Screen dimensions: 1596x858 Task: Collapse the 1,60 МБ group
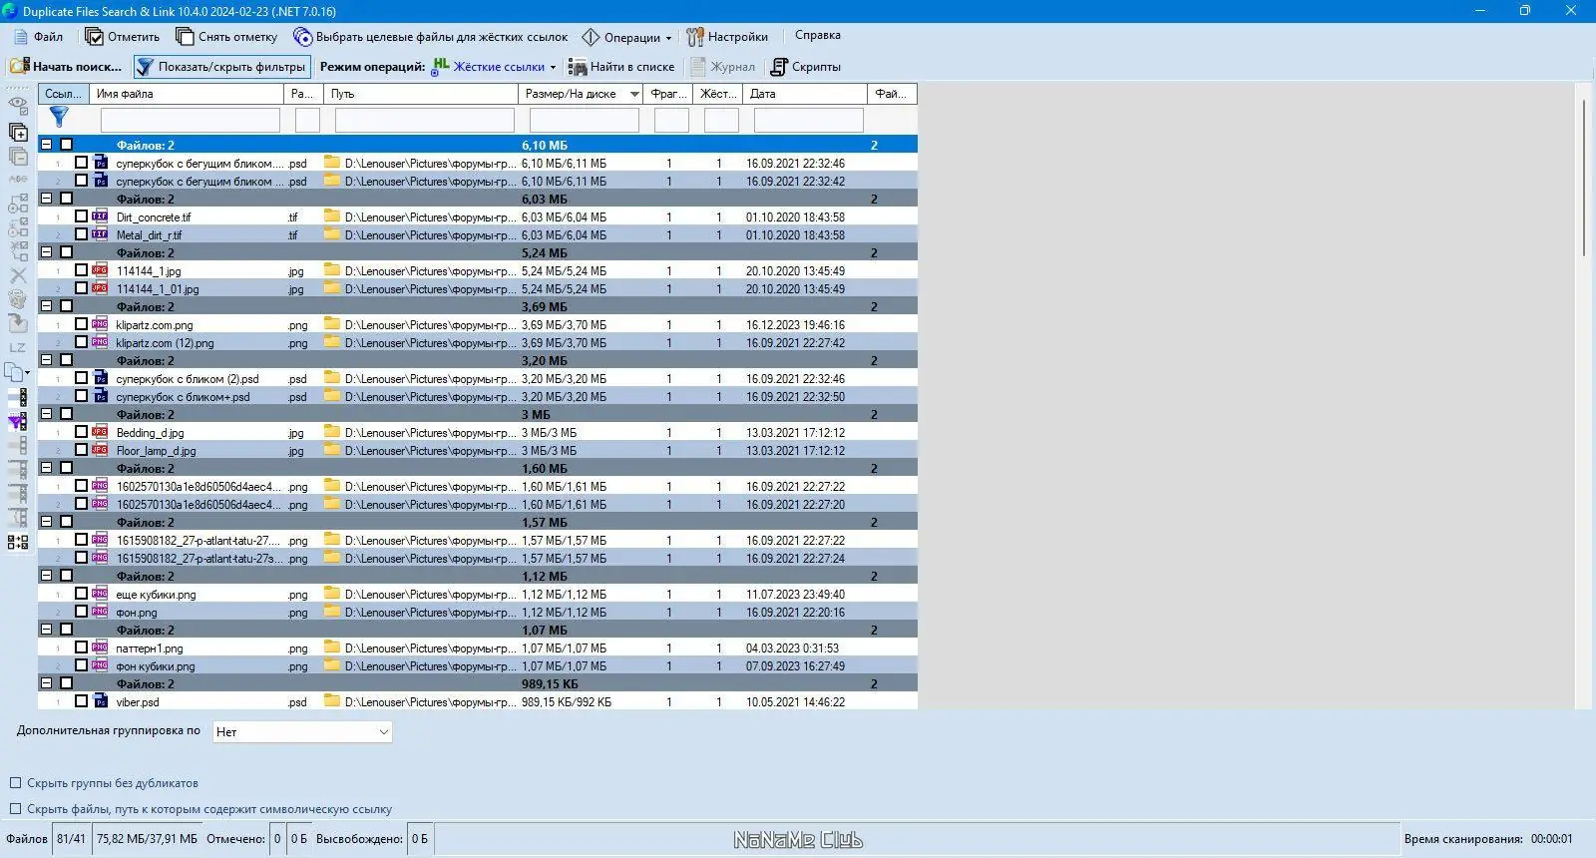point(46,468)
